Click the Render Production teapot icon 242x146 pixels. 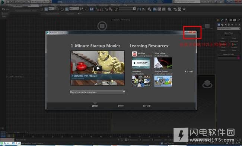[x=184, y=9]
